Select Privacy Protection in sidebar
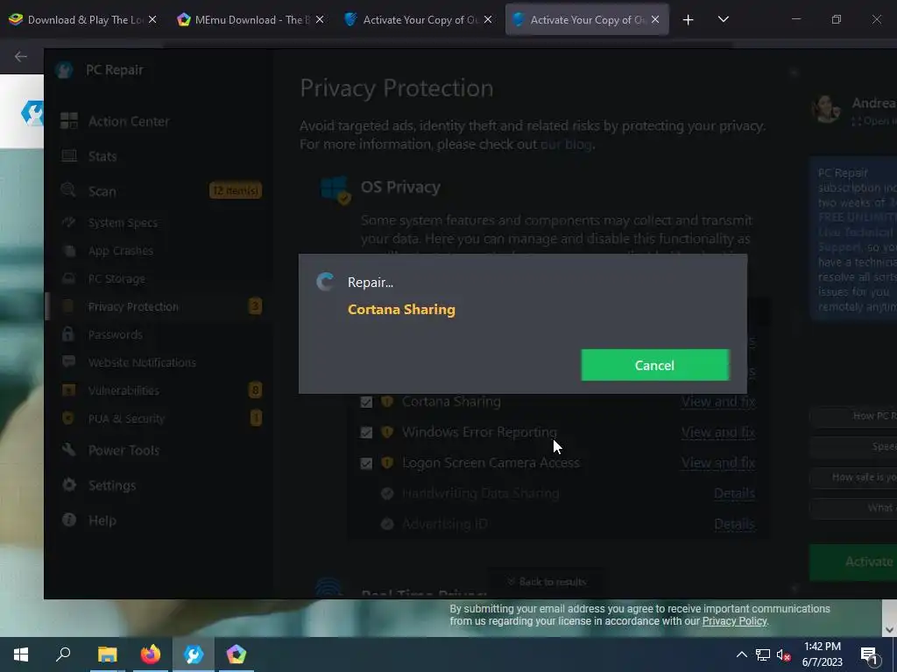897x672 pixels. click(133, 306)
